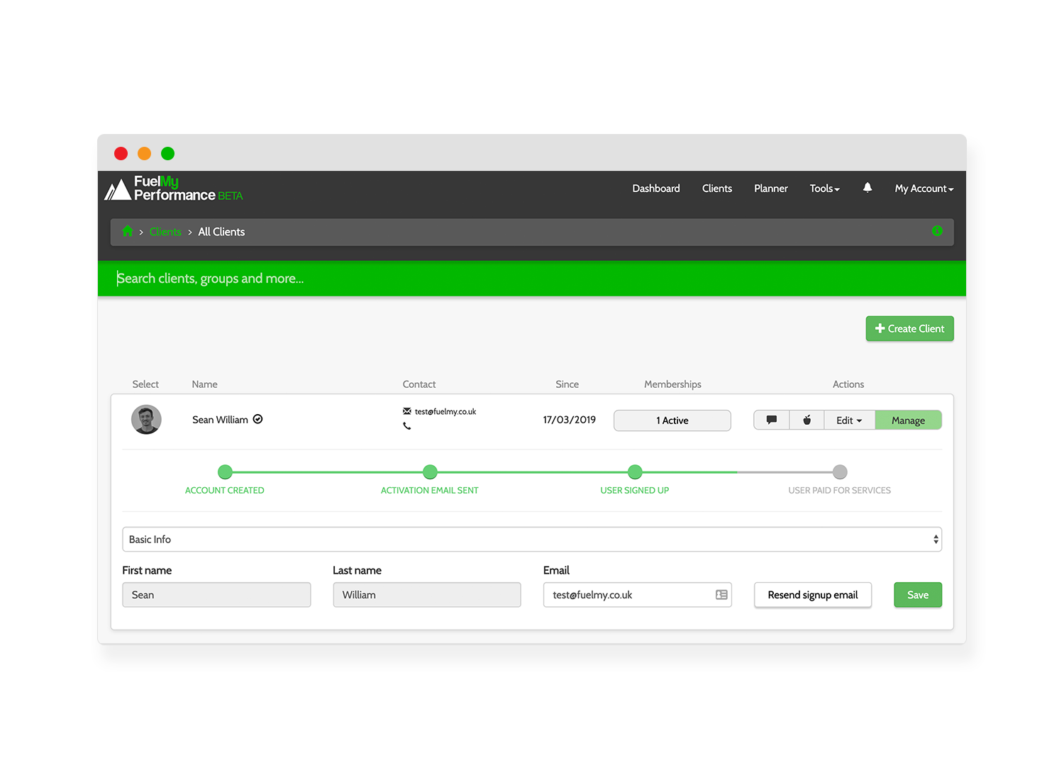Click the phone icon in Contact column
The image size is (1064, 780).
tap(407, 426)
